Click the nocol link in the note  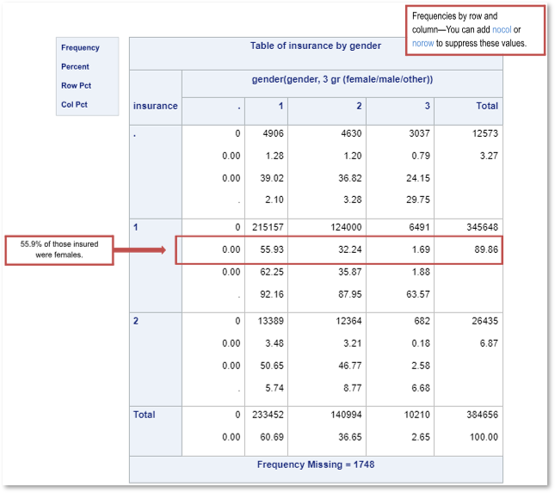pyautogui.click(x=504, y=29)
